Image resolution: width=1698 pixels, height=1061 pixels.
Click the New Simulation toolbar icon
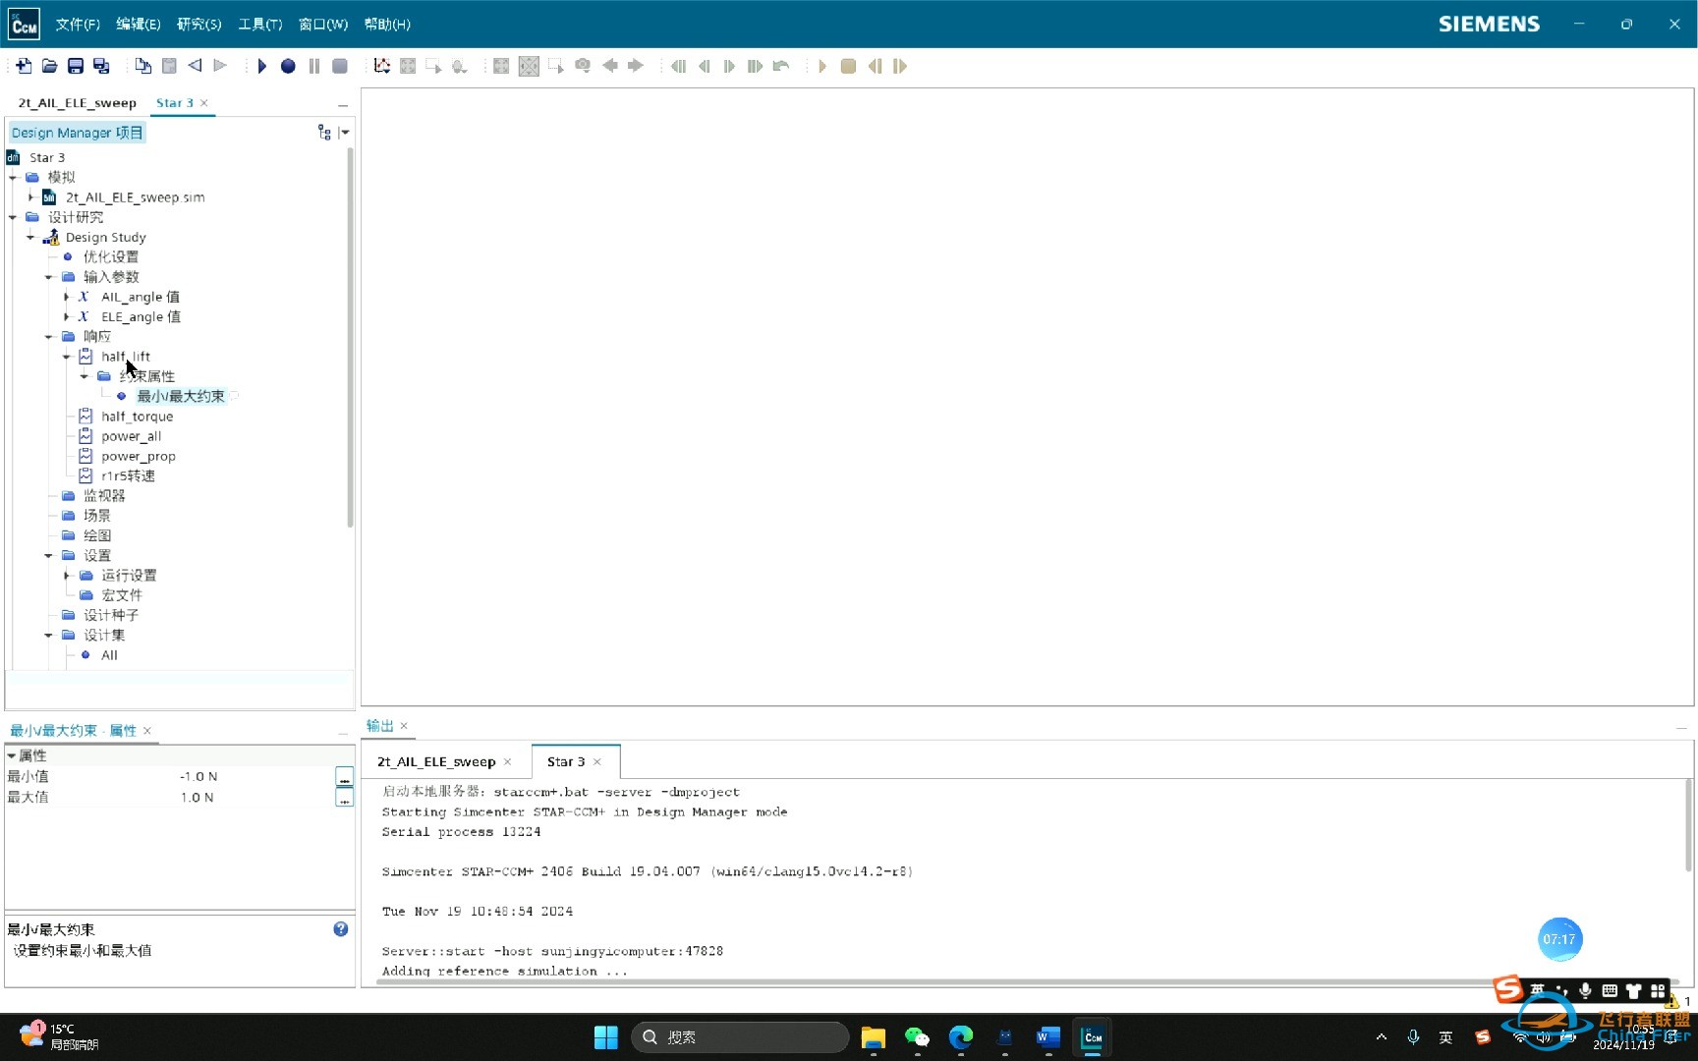tap(24, 66)
